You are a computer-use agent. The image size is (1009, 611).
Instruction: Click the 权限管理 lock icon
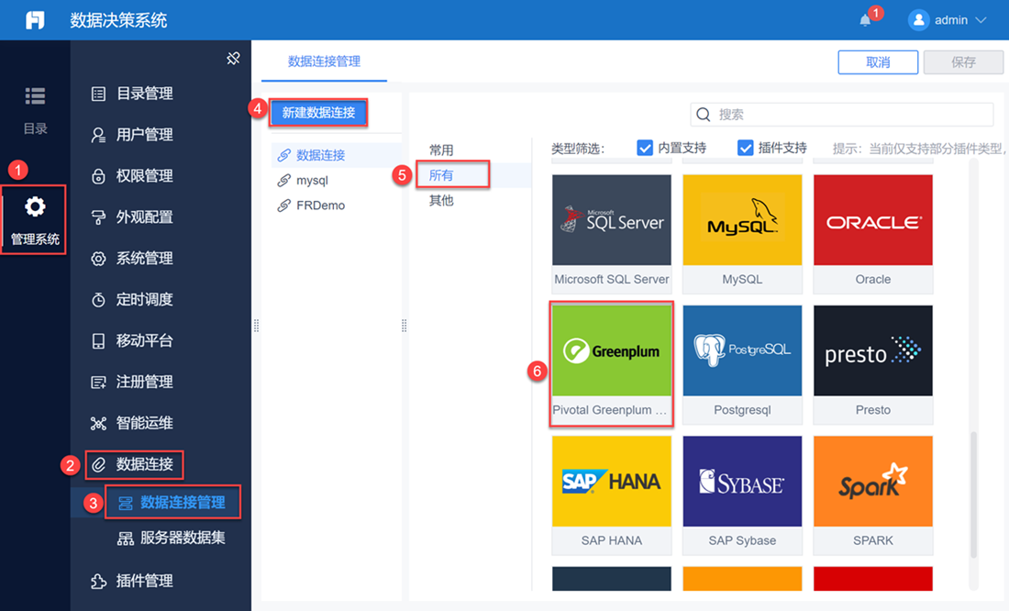(98, 176)
